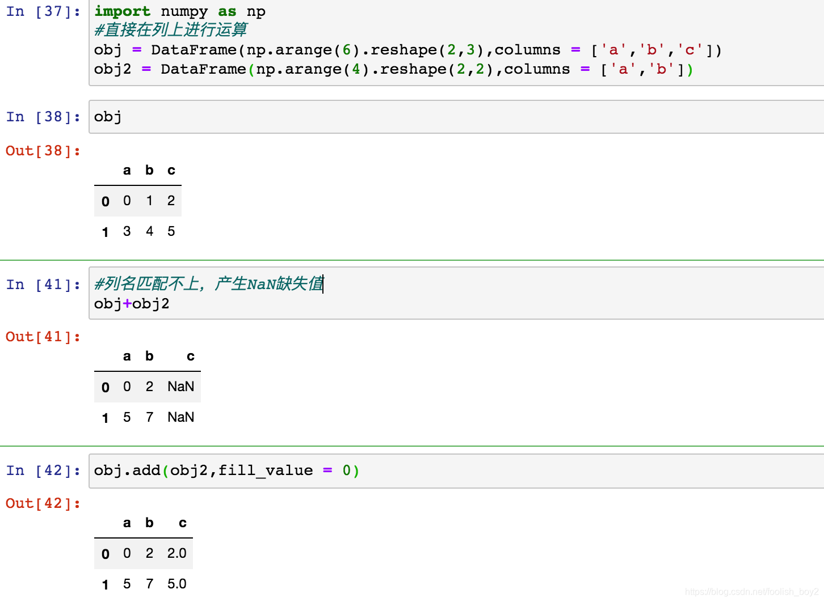Click the comment #列名匹配不上，产生NaN缺失值

[x=209, y=283]
